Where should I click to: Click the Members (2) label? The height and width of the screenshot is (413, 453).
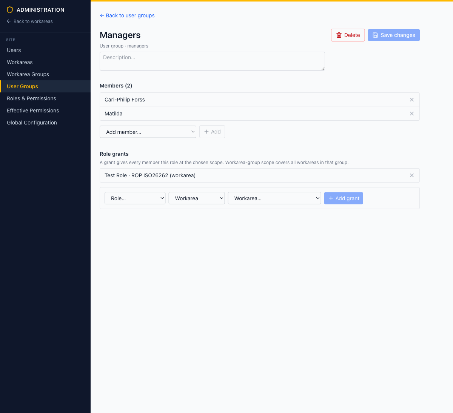(x=116, y=86)
